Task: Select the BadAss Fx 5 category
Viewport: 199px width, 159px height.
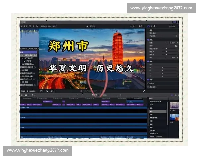Action: [154, 134]
